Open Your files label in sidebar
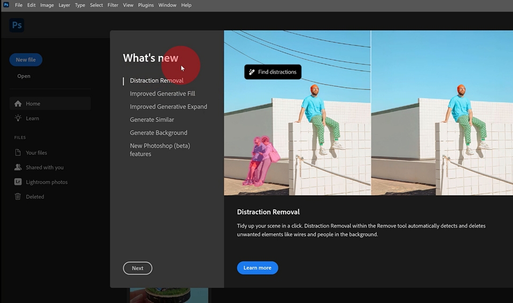 point(36,153)
